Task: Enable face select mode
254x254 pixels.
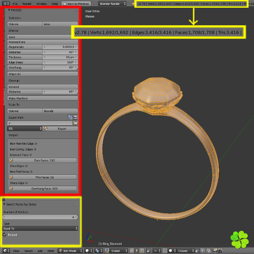Action: click(142, 251)
